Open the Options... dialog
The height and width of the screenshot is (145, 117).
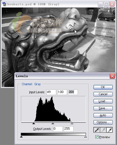103,122
